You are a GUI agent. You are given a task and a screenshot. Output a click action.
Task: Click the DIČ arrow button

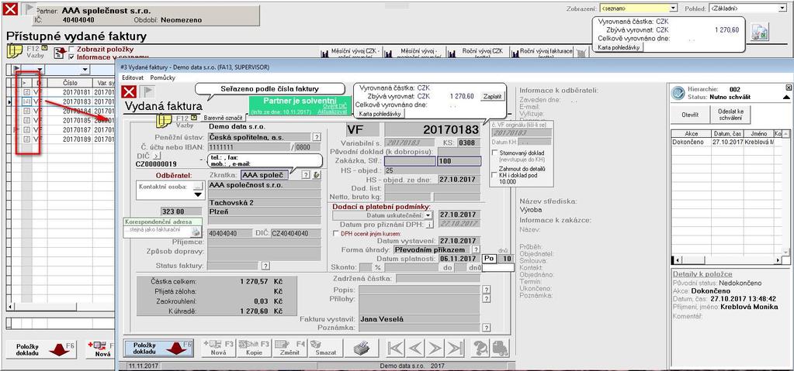pos(157,156)
